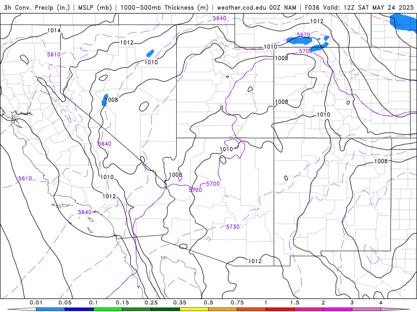Click the legend value 0.15

coord(122,303)
